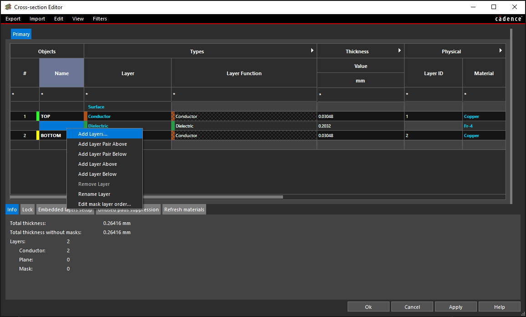Choose Add Layer Pair Above
Image resolution: width=526 pixels, height=317 pixels.
102,144
